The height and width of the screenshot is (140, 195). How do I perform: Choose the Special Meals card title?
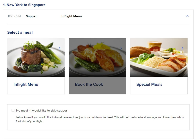[x=149, y=84]
